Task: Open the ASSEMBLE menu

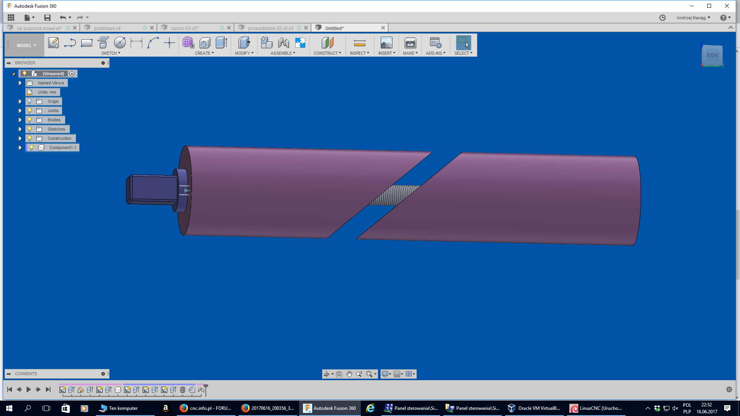Action: pyautogui.click(x=283, y=53)
